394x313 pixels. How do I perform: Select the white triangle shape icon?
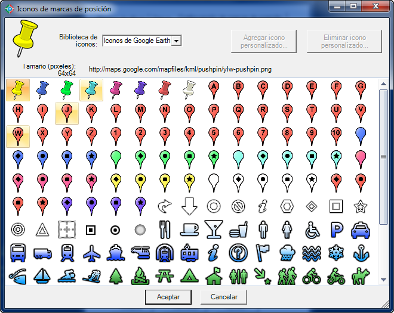coord(42,230)
